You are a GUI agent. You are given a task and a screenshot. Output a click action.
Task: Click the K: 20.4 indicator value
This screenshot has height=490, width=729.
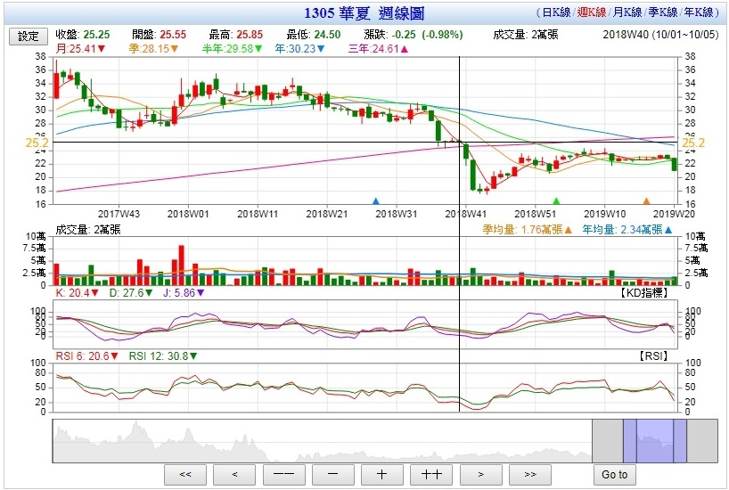(x=78, y=293)
